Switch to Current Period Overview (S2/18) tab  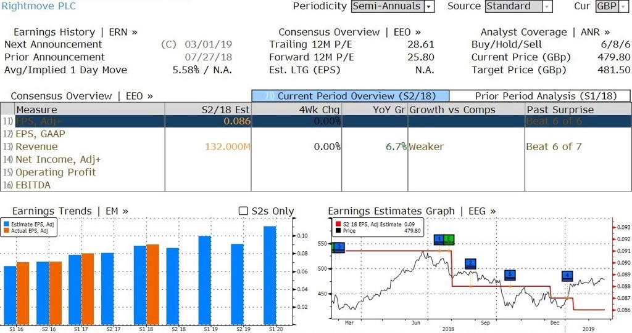(350, 96)
